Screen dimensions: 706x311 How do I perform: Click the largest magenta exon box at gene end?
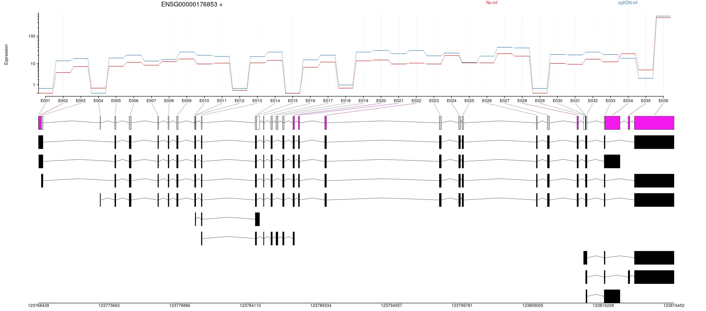point(654,123)
